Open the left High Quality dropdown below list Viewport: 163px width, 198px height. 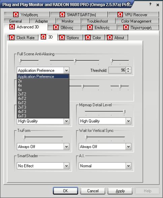click(66, 121)
